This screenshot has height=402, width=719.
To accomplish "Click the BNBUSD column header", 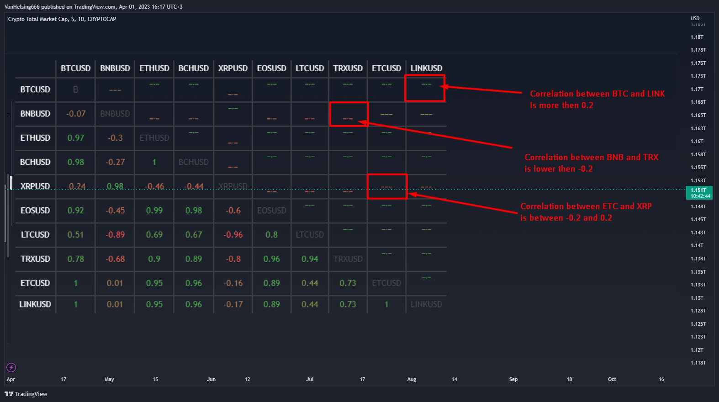I will pyautogui.click(x=115, y=68).
